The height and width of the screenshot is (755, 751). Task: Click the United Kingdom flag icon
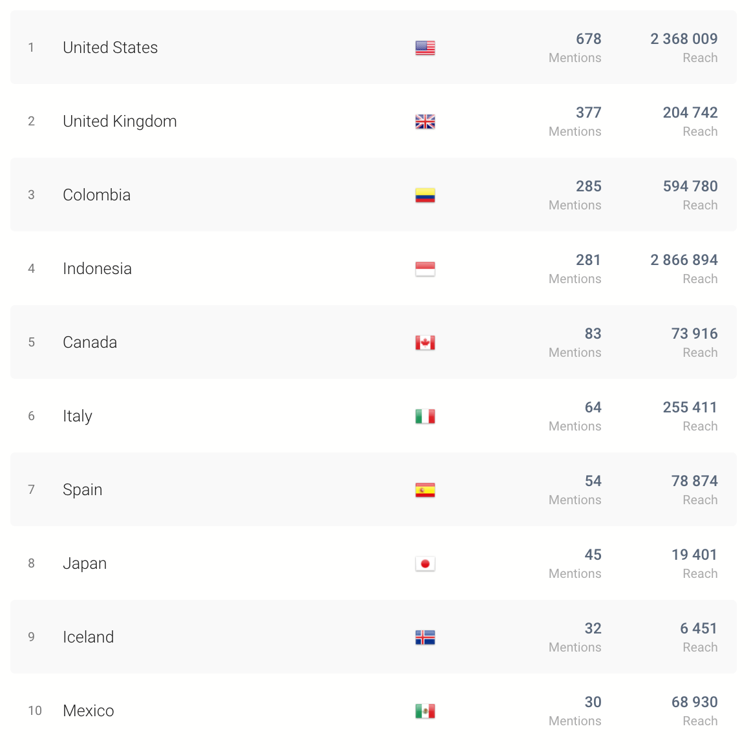(425, 122)
